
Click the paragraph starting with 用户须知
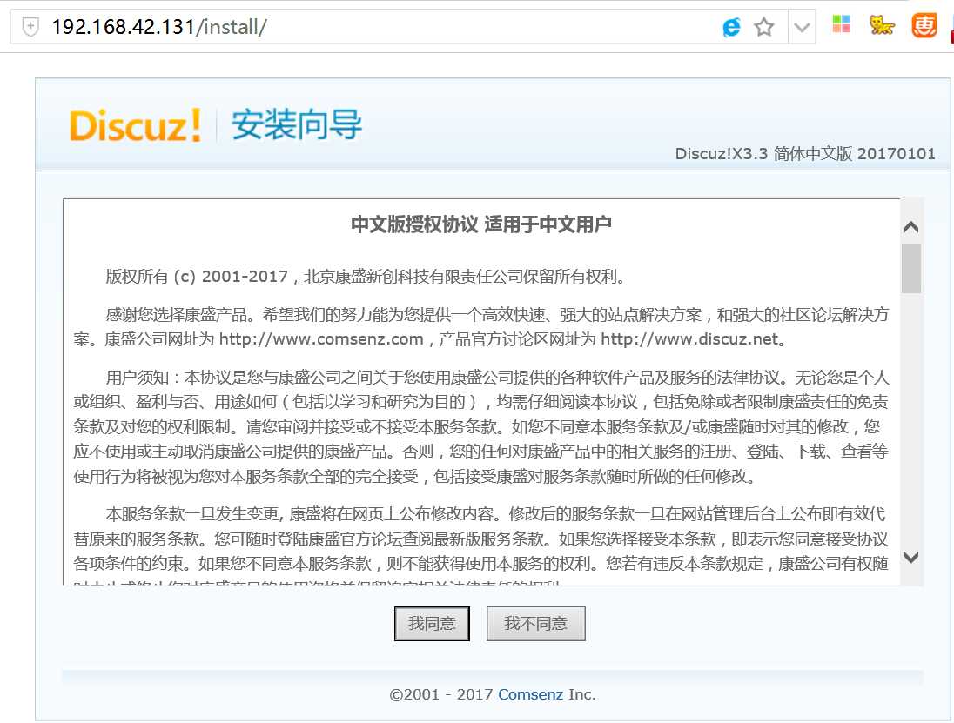coord(481,427)
